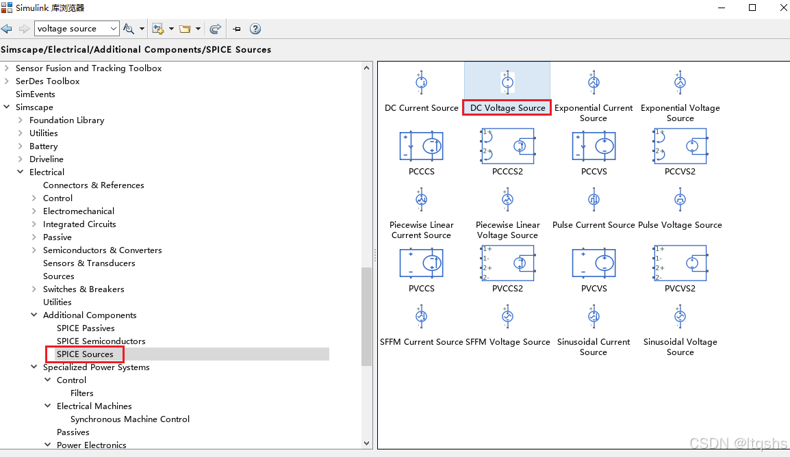Open the new model dropdown arrow
Viewport: 790px width, 457px height.
[171, 29]
